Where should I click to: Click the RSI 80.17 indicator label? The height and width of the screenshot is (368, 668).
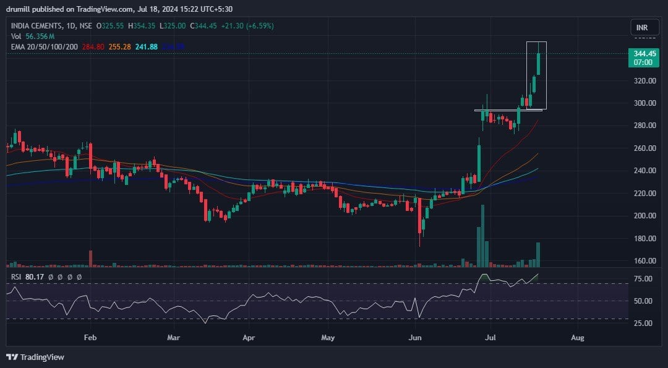tap(28, 277)
